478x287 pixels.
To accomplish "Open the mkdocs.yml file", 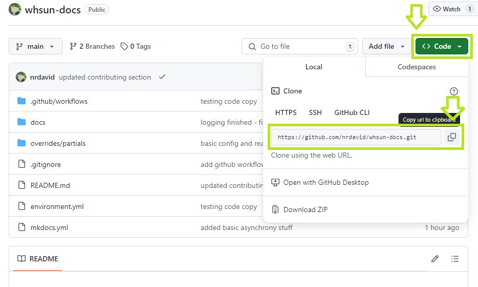I will tap(49, 228).
